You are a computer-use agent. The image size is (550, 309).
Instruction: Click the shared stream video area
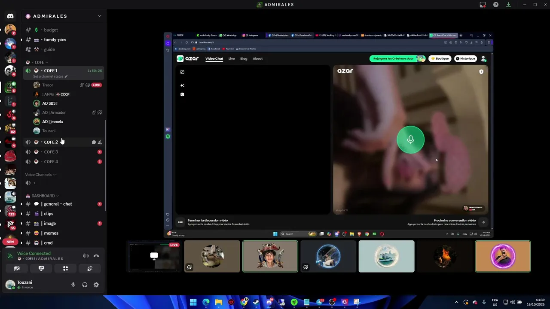[328, 135]
